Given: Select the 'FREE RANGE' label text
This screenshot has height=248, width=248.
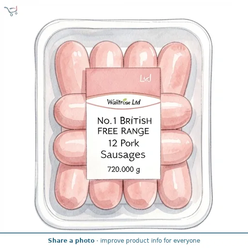Looking at the screenshot, I should [x=124, y=131].
